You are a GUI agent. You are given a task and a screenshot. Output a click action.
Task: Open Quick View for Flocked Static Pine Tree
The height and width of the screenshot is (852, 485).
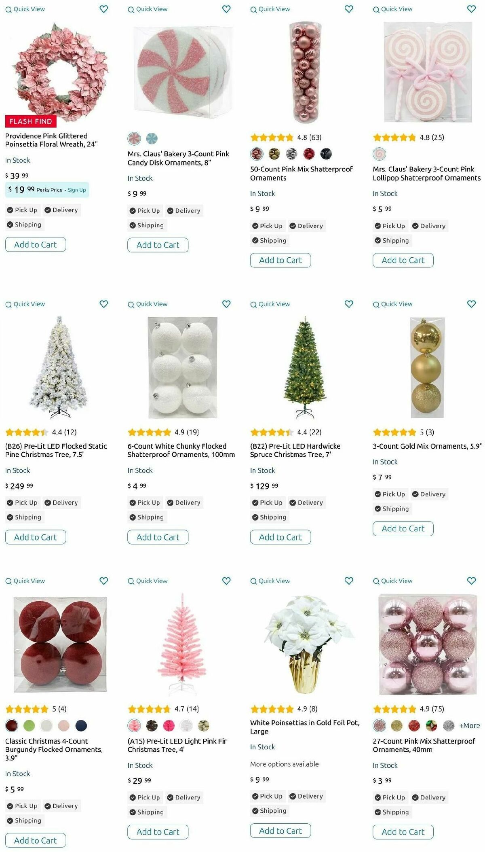25,304
